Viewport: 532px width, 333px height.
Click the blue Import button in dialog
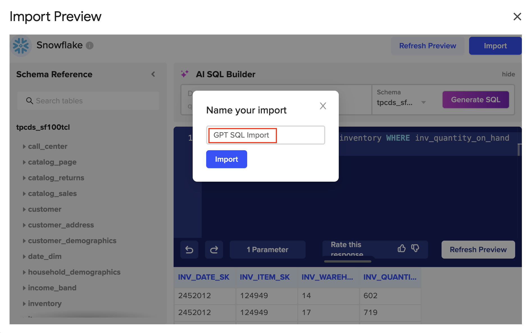[x=226, y=159]
